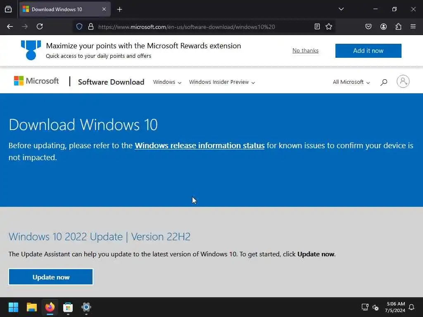The image size is (423, 317).
Task: Click Windows 10 2022 Update heading
Action: coord(100,237)
